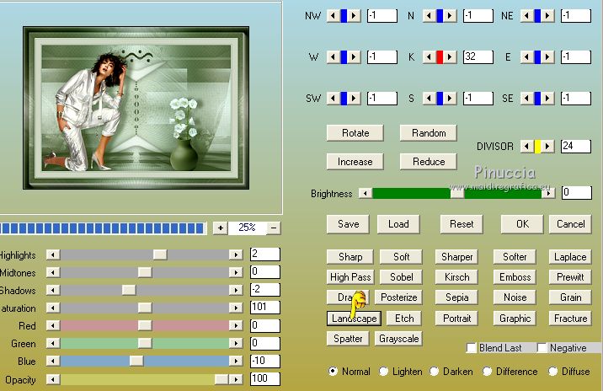Increase the DIVISOR with right arrow
603x391 pixels.
(548, 147)
